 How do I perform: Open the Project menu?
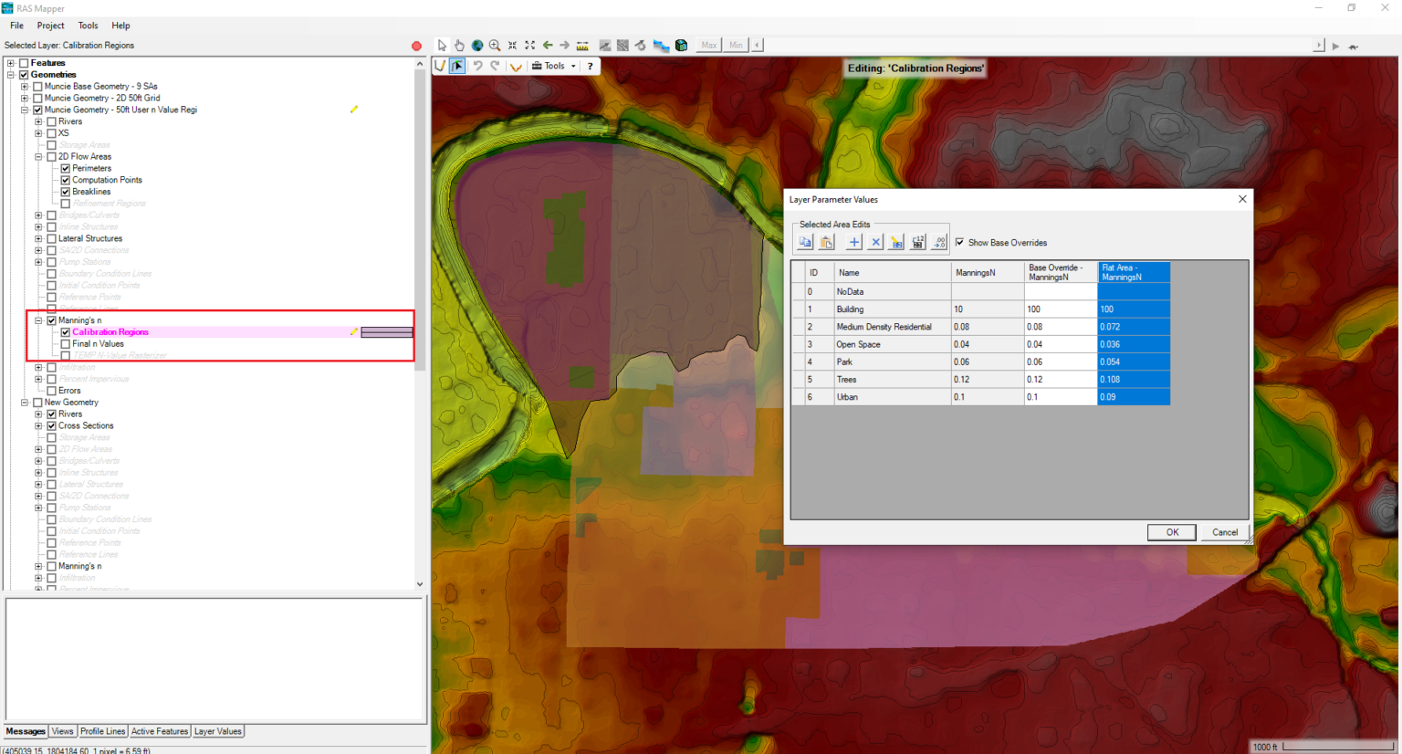[50, 26]
